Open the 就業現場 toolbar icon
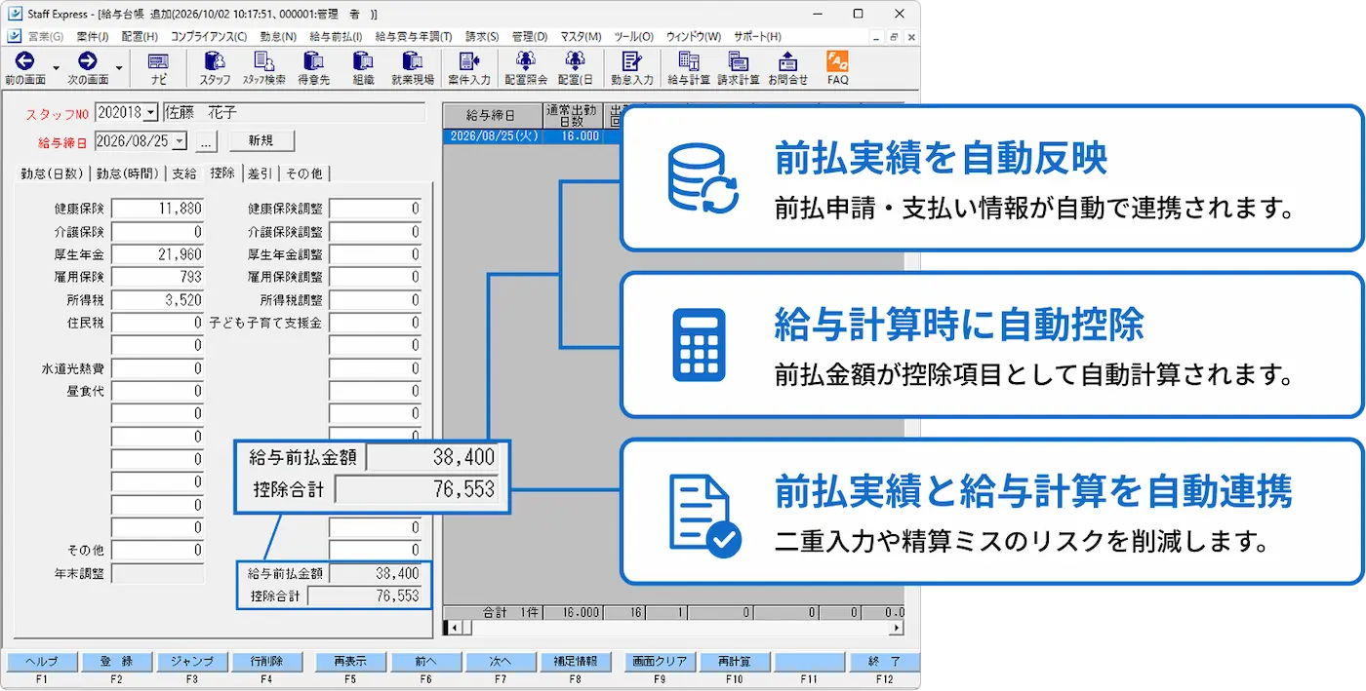1366x691 pixels. [x=413, y=61]
